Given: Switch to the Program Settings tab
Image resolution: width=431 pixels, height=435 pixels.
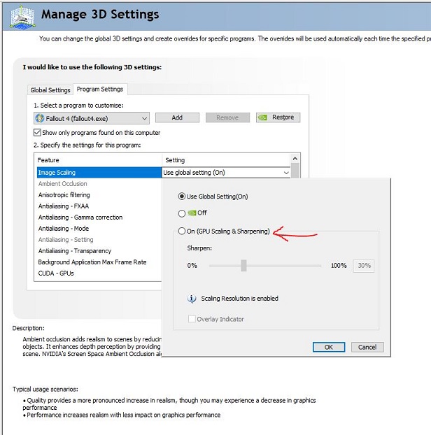Looking at the screenshot, I should [100, 89].
